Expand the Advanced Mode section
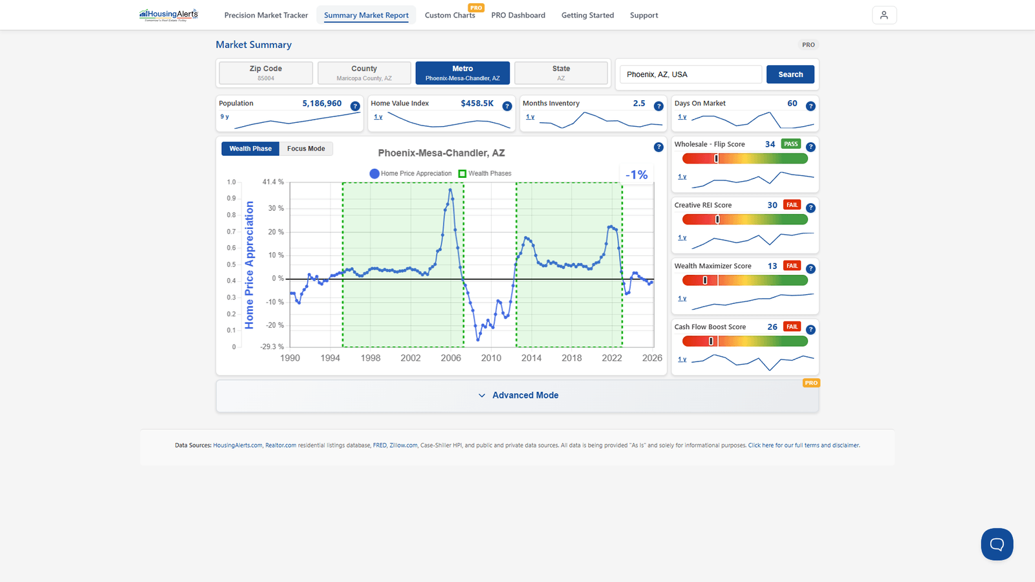The image size is (1035, 582). tap(517, 395)
